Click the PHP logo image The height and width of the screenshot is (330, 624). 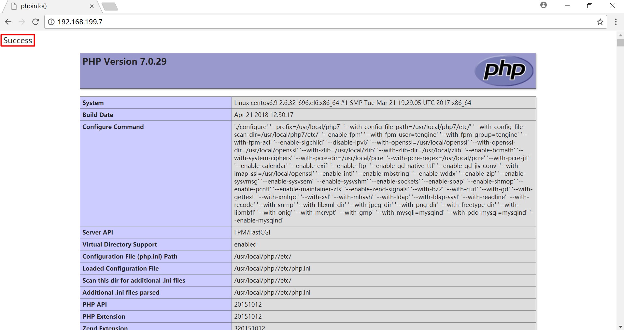coord(504,71)
